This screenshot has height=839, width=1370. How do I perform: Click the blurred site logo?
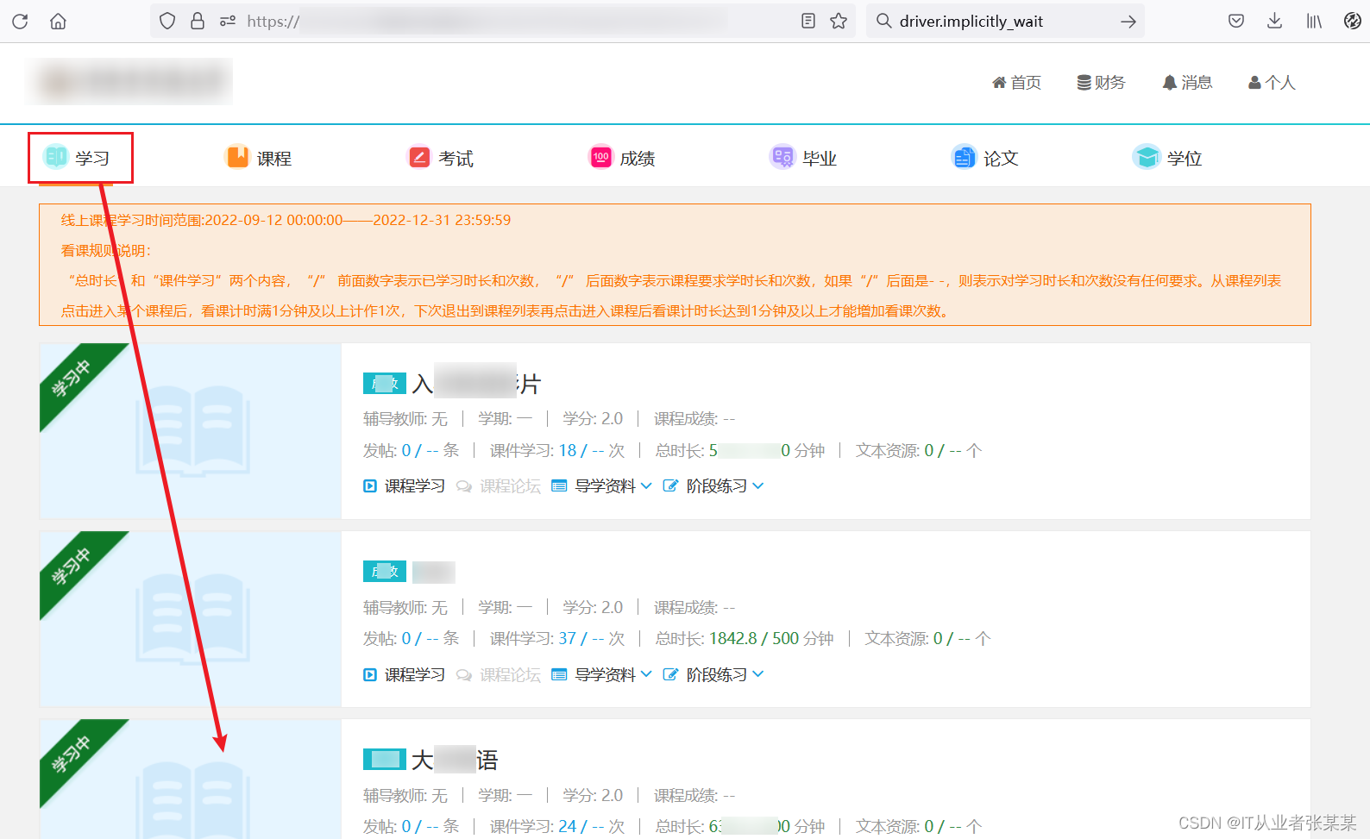tap(129, 82)
